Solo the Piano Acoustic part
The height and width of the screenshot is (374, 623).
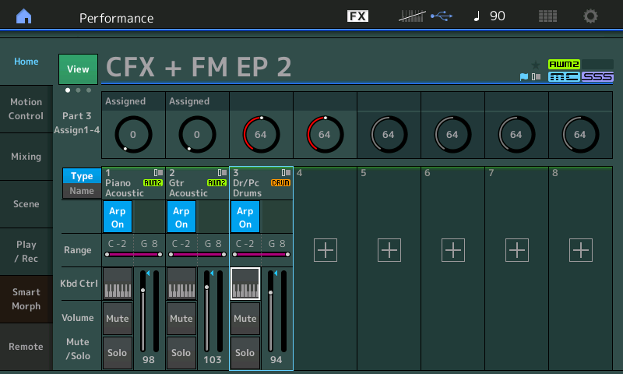118,352
